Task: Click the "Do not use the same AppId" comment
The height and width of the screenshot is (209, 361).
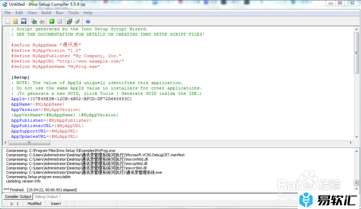Action: pos(107,88)
